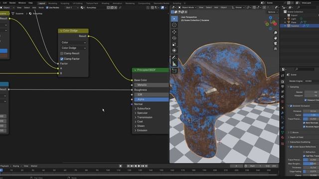Toggle perspective/orthographic grid icon in viewport
This screenshot has height=179, width=319.
coord(276,49)
